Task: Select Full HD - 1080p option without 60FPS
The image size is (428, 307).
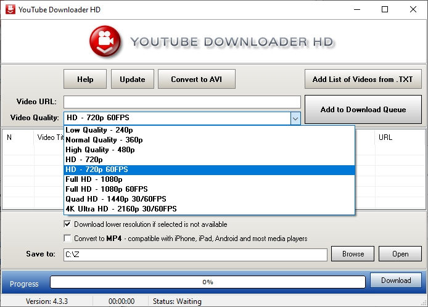Action: [x=209, y=179]
